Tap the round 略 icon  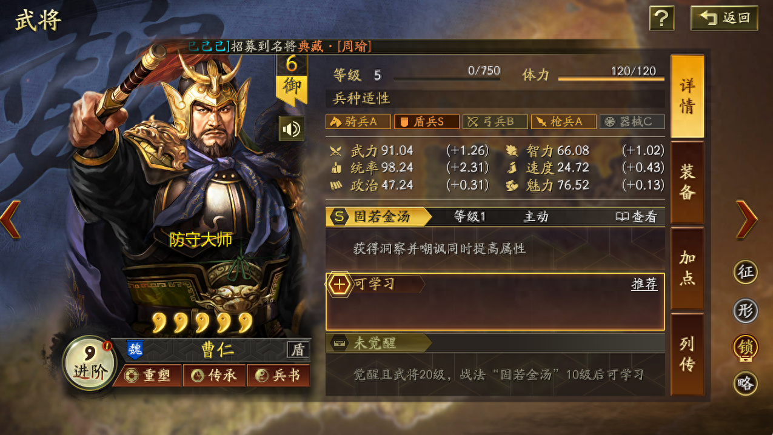(746, 383)
